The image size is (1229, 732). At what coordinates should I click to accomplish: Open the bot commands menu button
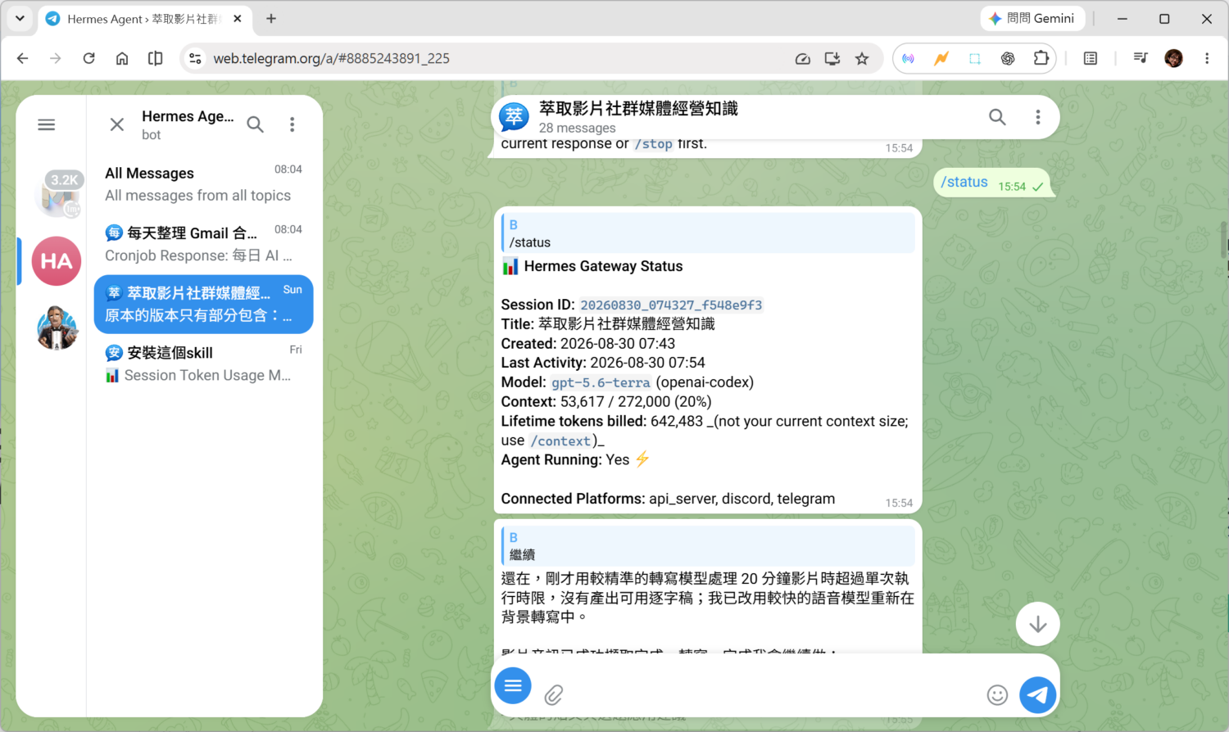(513, 685)
